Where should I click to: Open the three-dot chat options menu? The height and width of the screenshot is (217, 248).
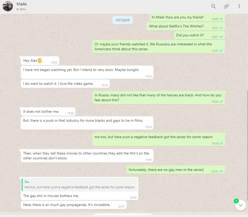(x=239, y=6)
